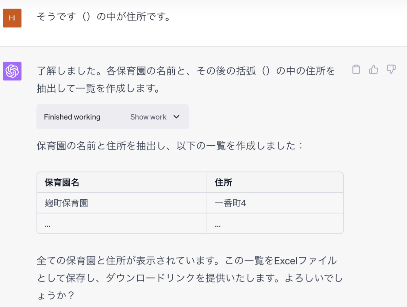Click the purple ChatGPT logo avatar
This screenshot has width=407, height=307.
pyautogui.click(x=12, y=71)
